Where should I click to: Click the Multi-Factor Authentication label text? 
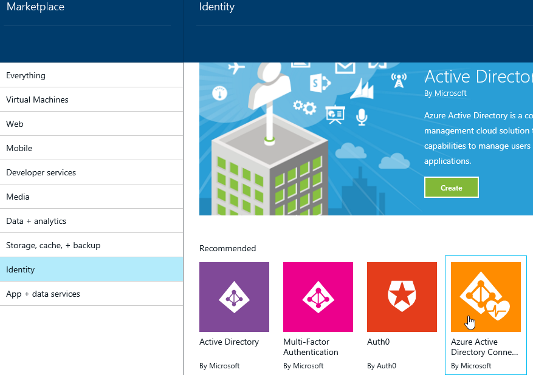click(311, 347)
